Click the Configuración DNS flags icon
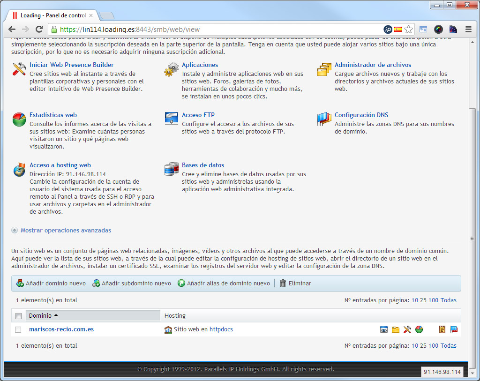Screen dimensions: 480x381 pyautogui.click(x=324, y=119)
